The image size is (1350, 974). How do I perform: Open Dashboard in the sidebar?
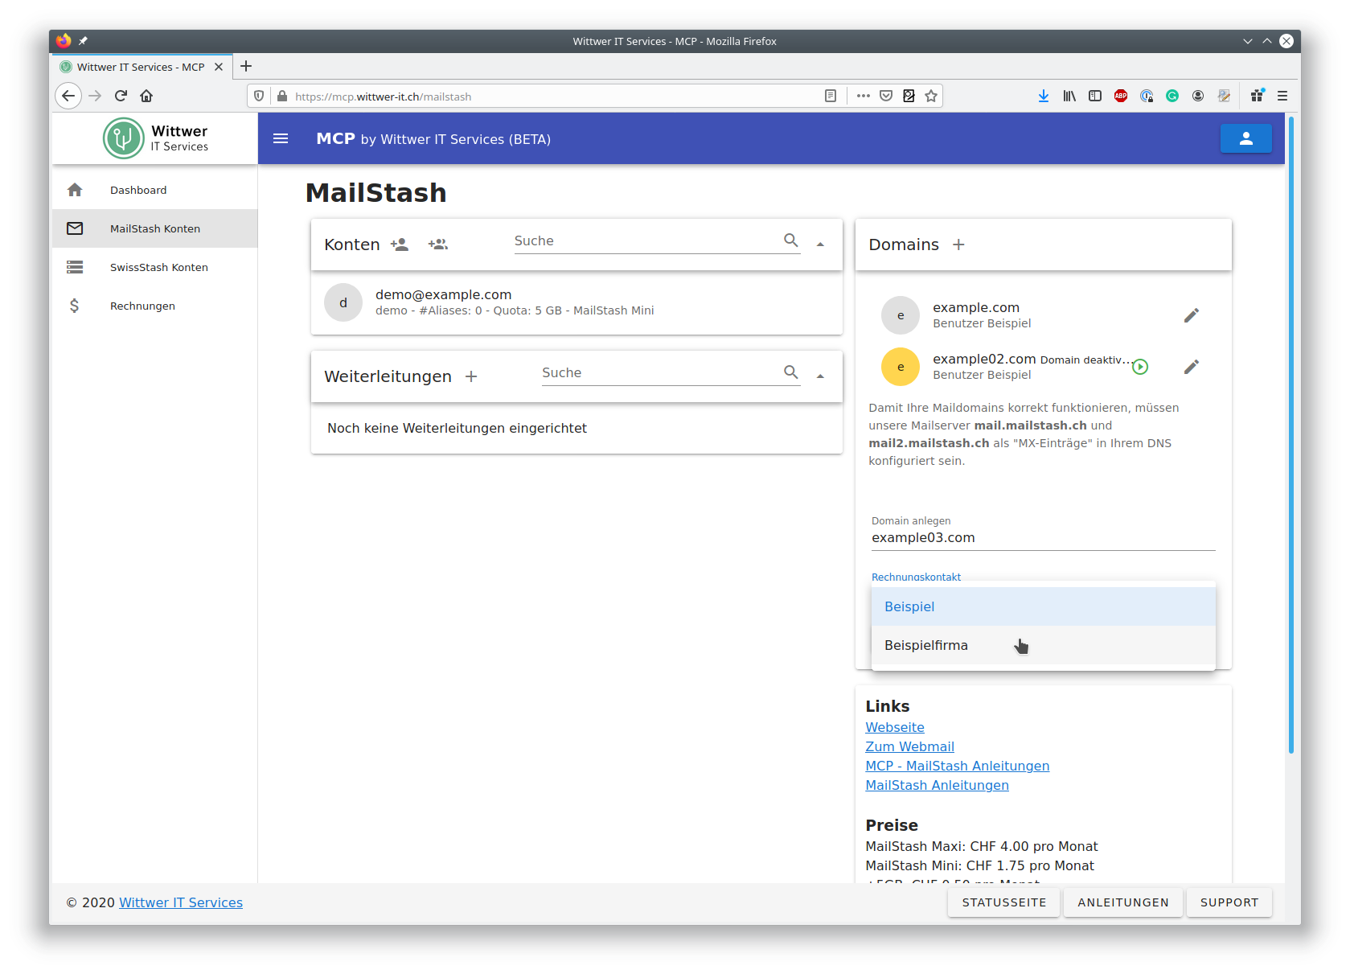click(155, 190)
